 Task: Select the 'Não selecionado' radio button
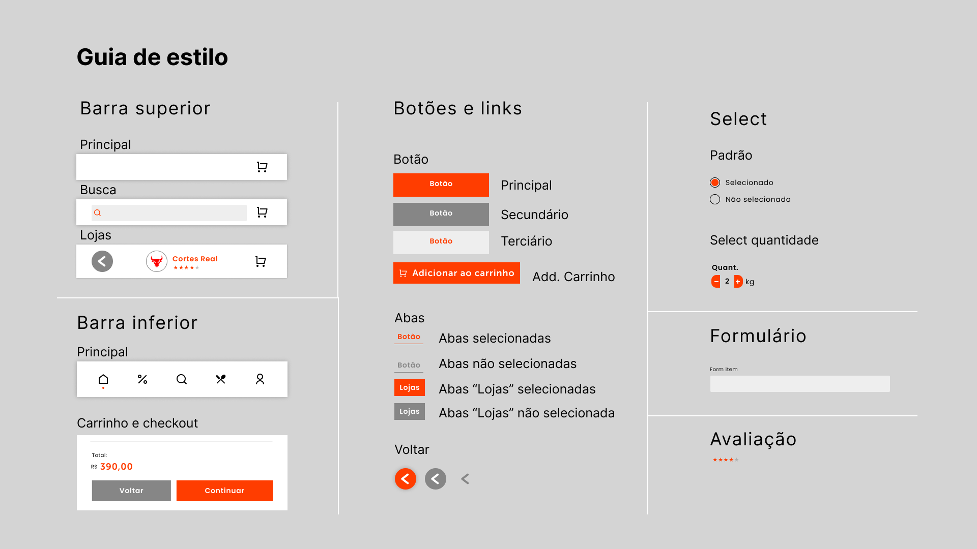715,199
